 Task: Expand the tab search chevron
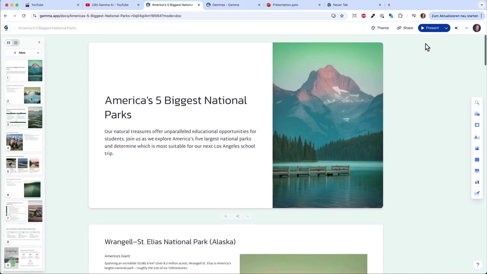[x=482, y=5]
